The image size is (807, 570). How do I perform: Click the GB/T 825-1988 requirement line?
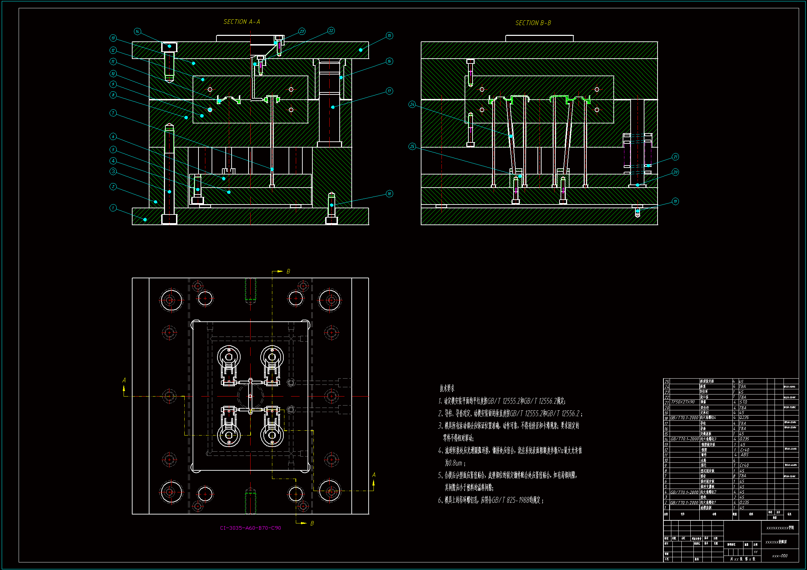point(491,500)
